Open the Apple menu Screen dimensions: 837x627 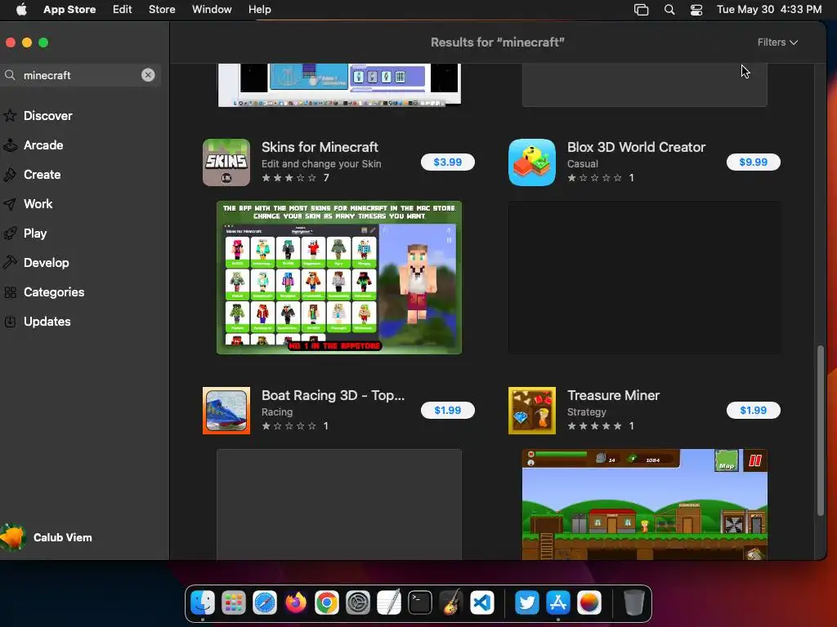21,10
